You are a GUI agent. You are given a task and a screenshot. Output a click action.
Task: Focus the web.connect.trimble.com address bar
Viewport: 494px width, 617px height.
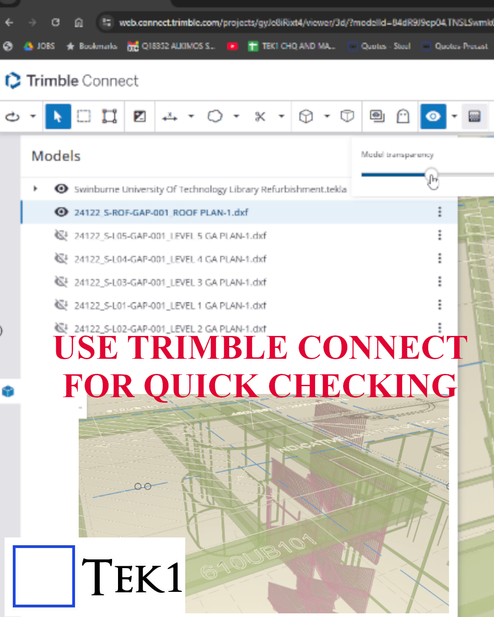click(306, 22)
